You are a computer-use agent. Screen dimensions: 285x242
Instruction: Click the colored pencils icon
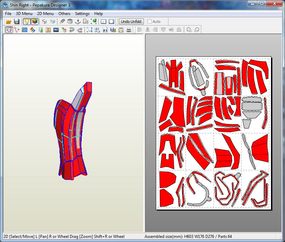[x=32, y=30]
